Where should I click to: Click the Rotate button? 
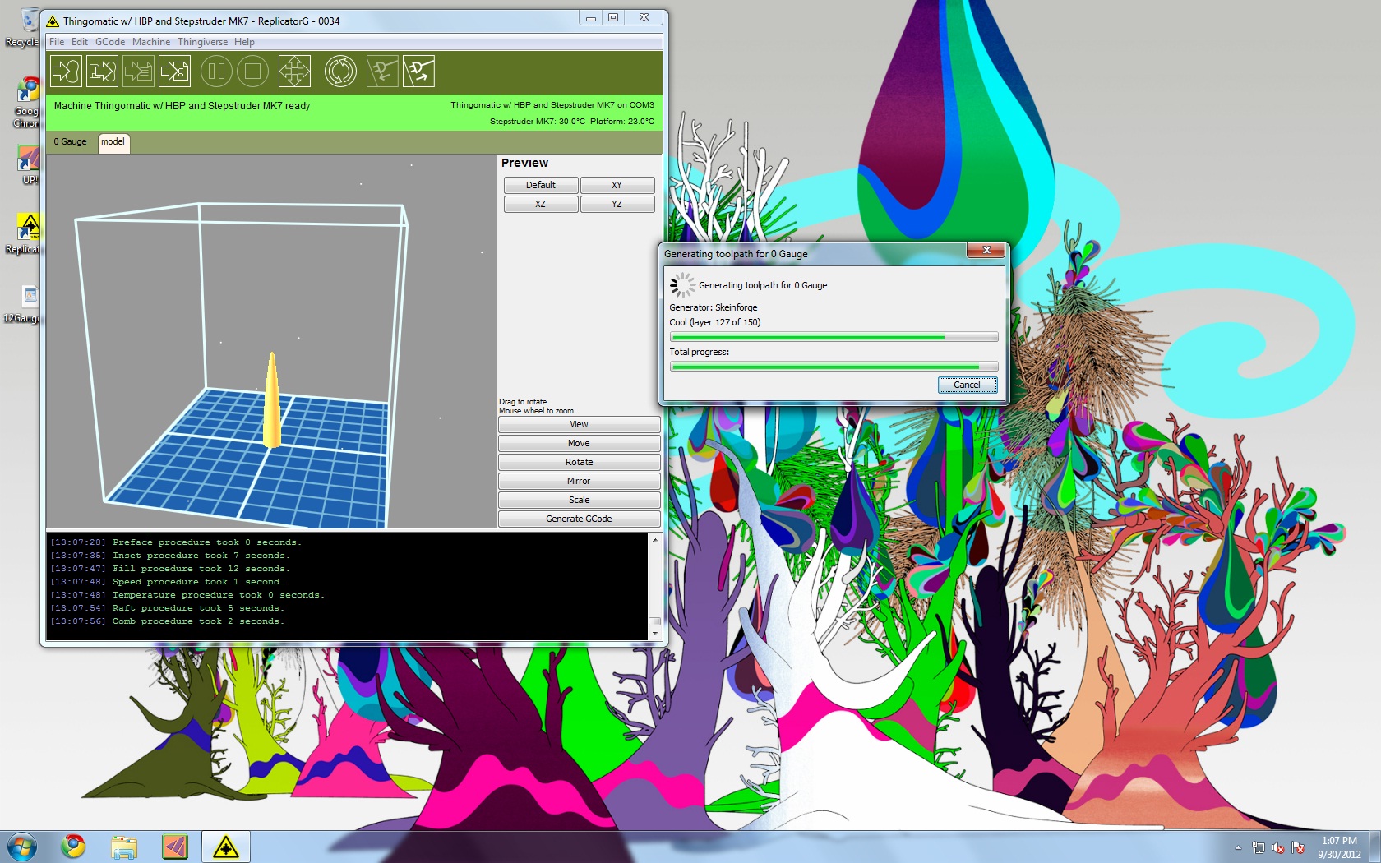tap(579, 462)
